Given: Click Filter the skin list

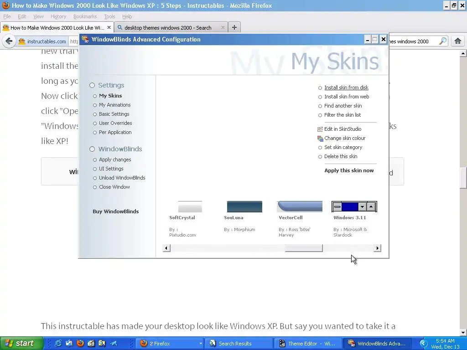Looking at the screenshot, I should (342, 115).
